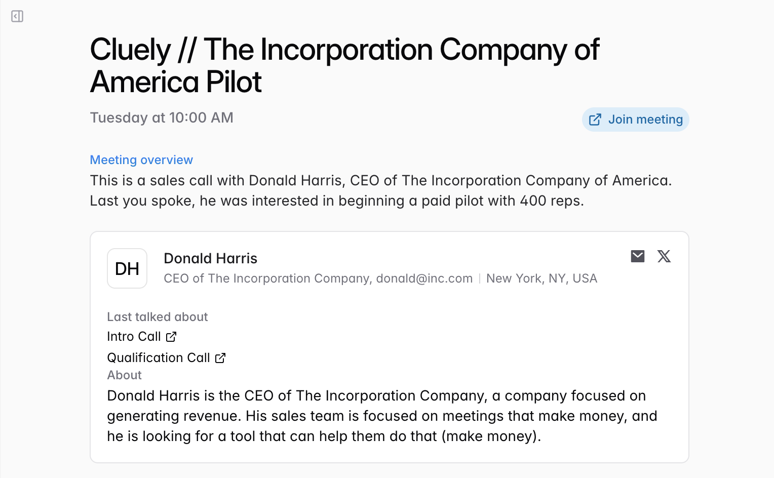The height and width of the screenshot is (478, 774).
Task: Click the Join meeting button
Action: [x=635, y=119]
